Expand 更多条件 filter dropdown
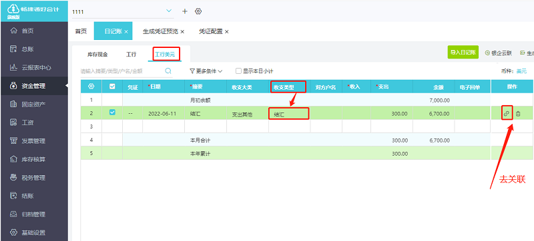The height and width of the screenshot is (241, 534). coord(206,71)
